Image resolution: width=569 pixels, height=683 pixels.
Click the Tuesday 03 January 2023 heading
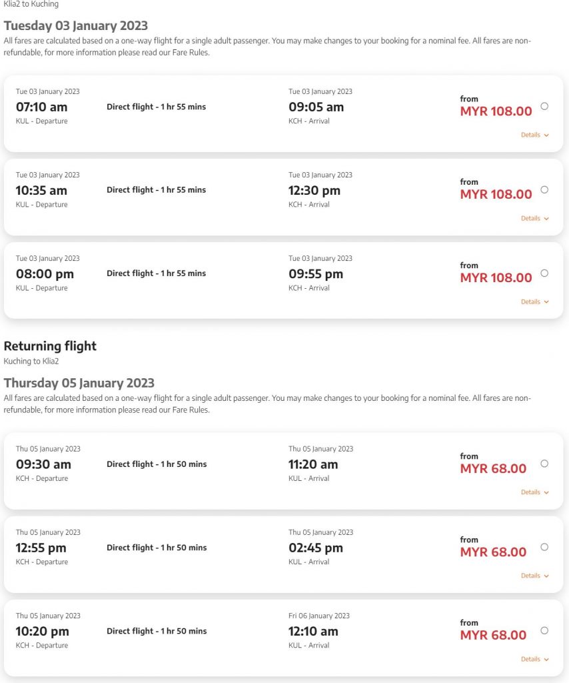point(76,26)
